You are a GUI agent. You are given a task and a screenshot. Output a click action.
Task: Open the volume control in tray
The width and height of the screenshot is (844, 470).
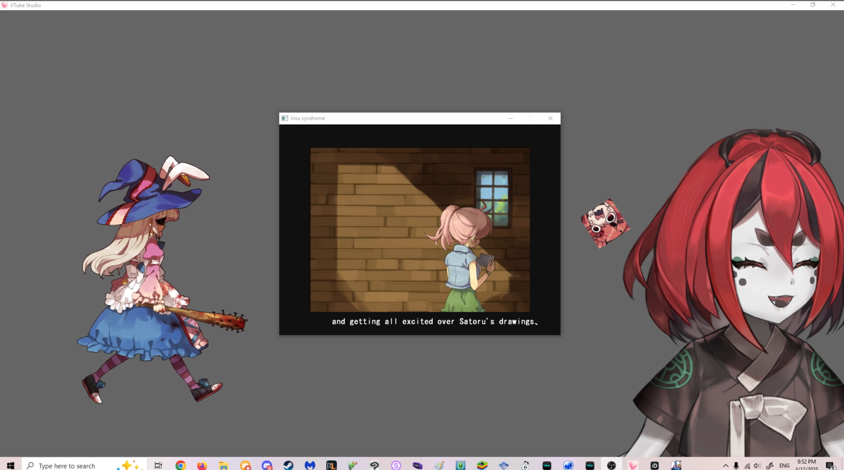(x=757, y=466)
